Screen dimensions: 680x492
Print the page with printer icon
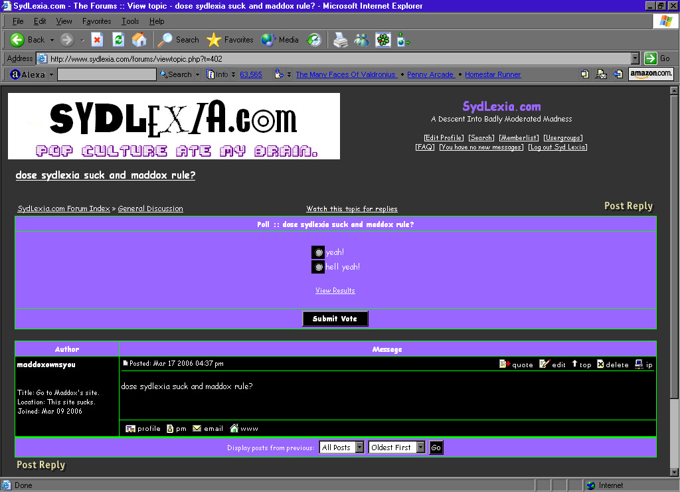[341, 40]
